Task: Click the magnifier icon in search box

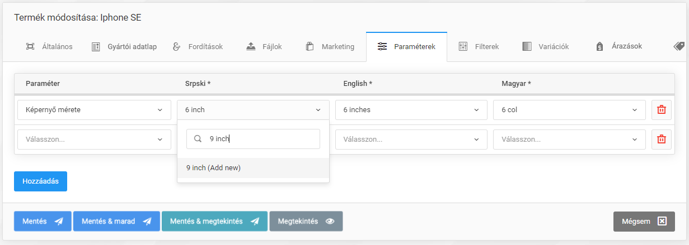Action: 198,139
